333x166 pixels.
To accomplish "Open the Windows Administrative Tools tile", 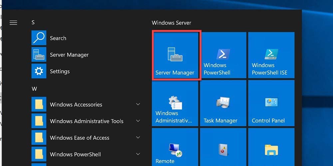I will 175,103.
